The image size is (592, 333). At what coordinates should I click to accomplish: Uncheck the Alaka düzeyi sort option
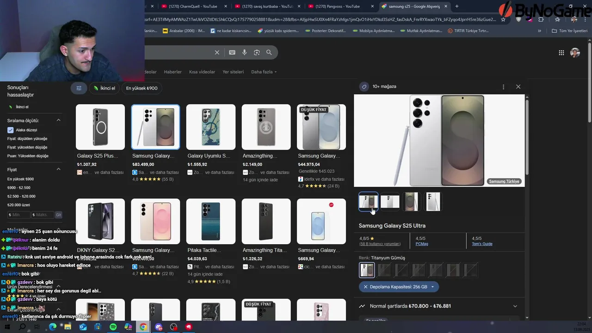coord(10,130)
